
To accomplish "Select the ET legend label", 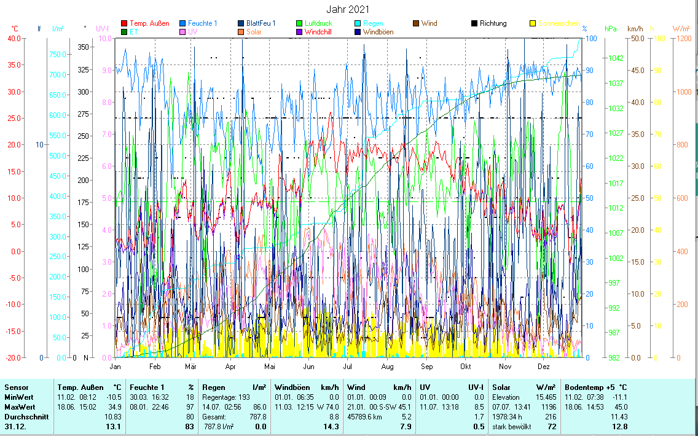I will (134, 32).
